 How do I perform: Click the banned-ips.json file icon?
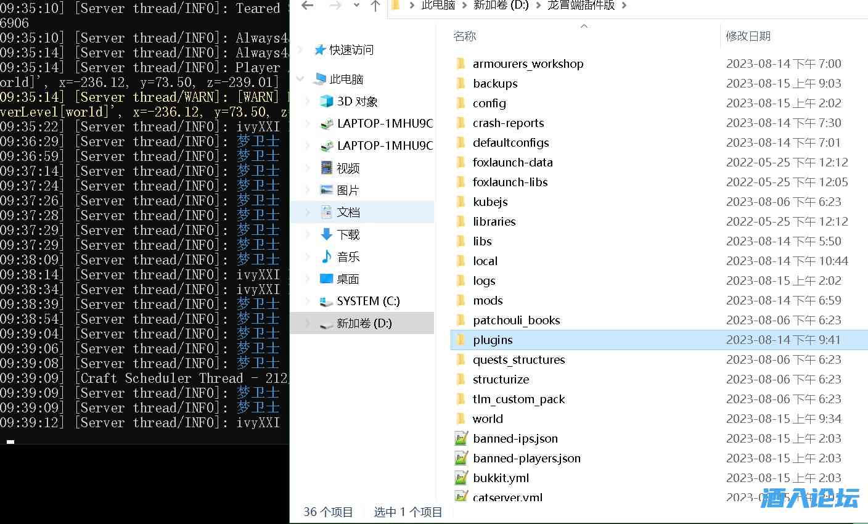pos(461,438)
